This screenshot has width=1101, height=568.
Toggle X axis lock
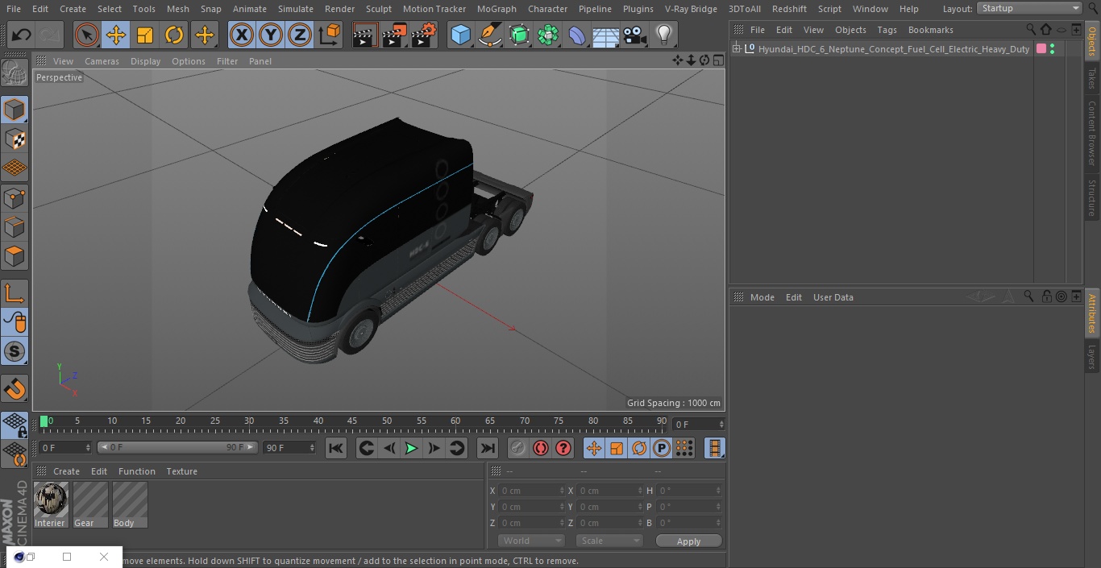coord(241,35)
